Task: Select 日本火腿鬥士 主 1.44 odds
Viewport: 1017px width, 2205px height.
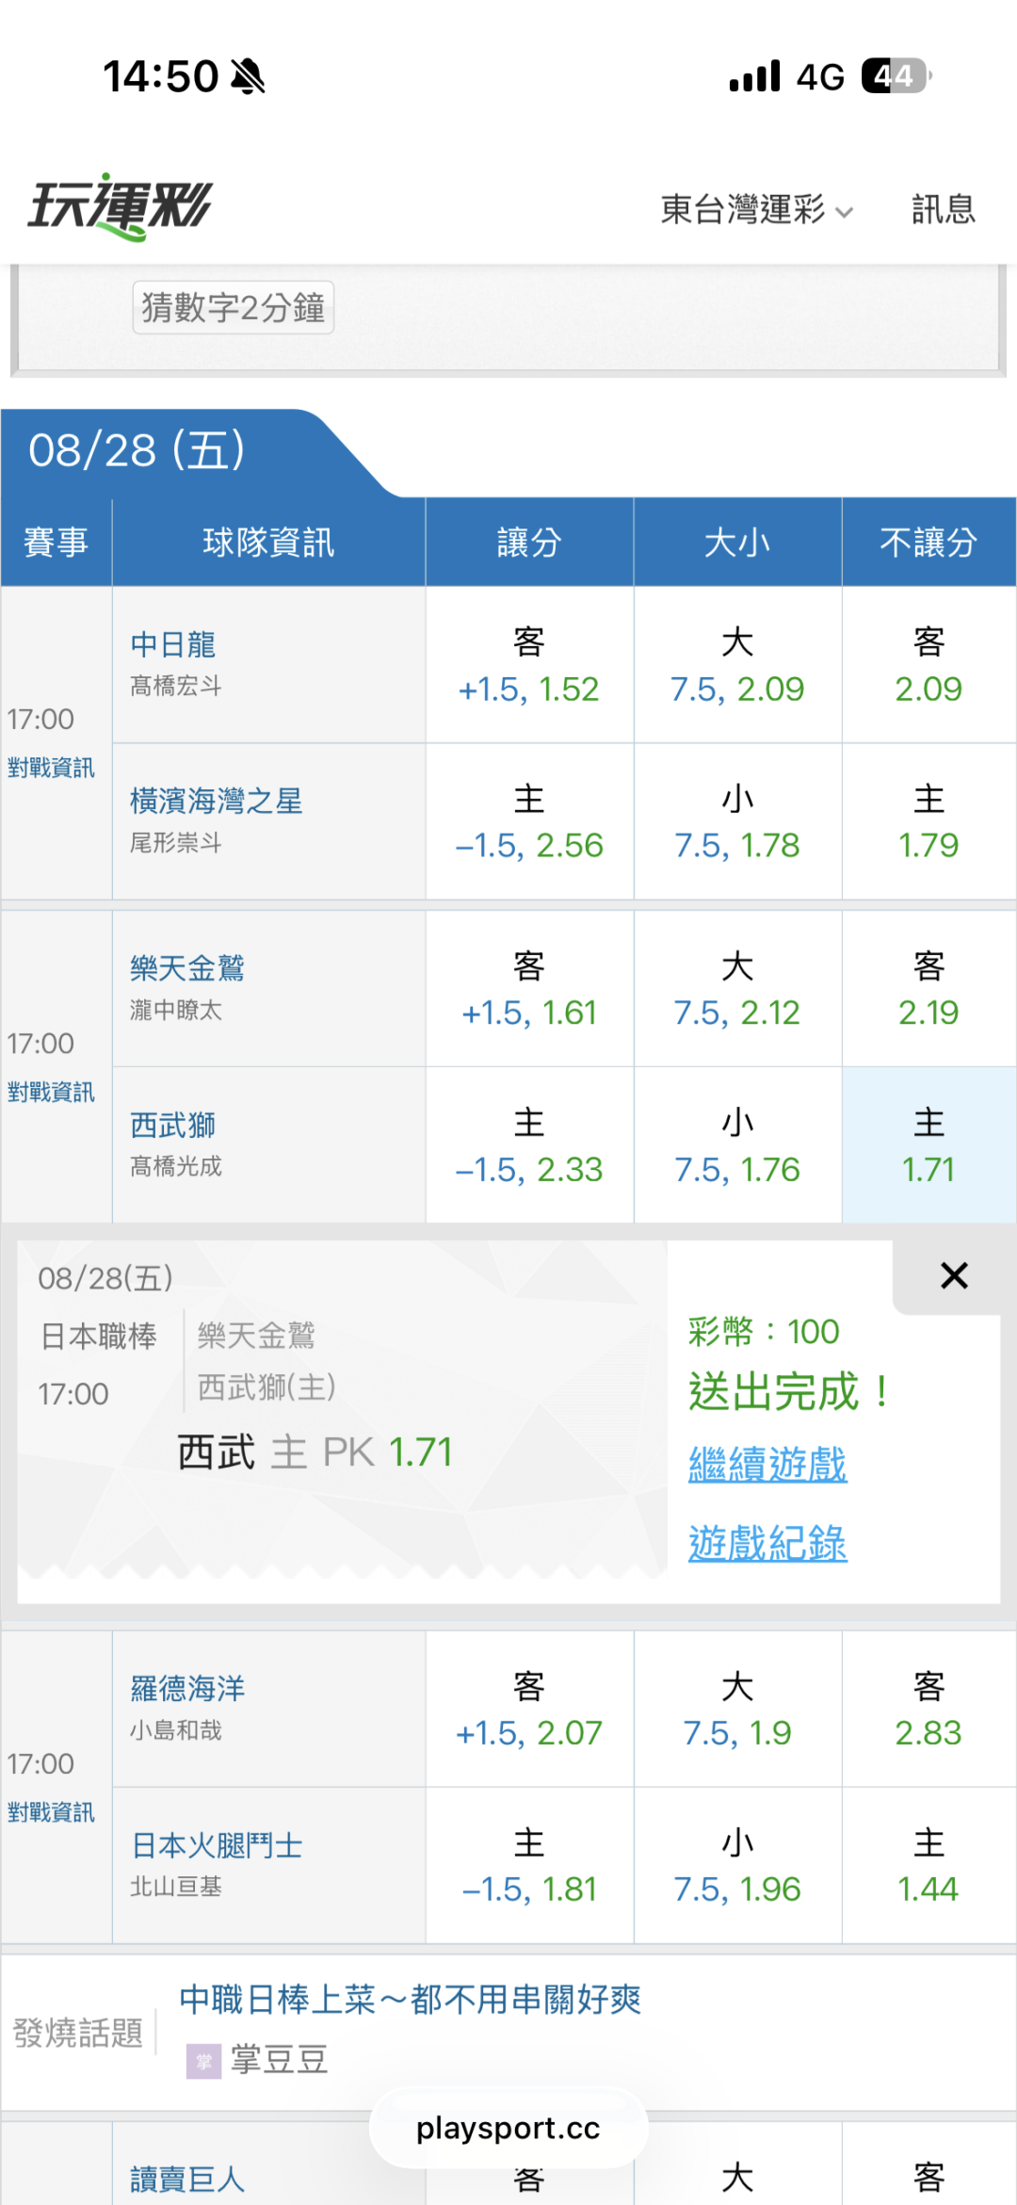Action: point(928,1865)
